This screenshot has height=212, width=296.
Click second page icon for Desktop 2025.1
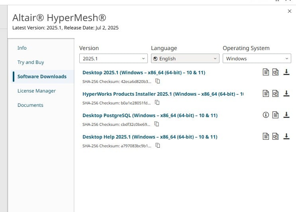point(275,72)
